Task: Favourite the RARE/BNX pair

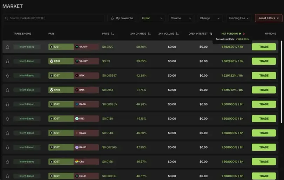Action: 7,90
